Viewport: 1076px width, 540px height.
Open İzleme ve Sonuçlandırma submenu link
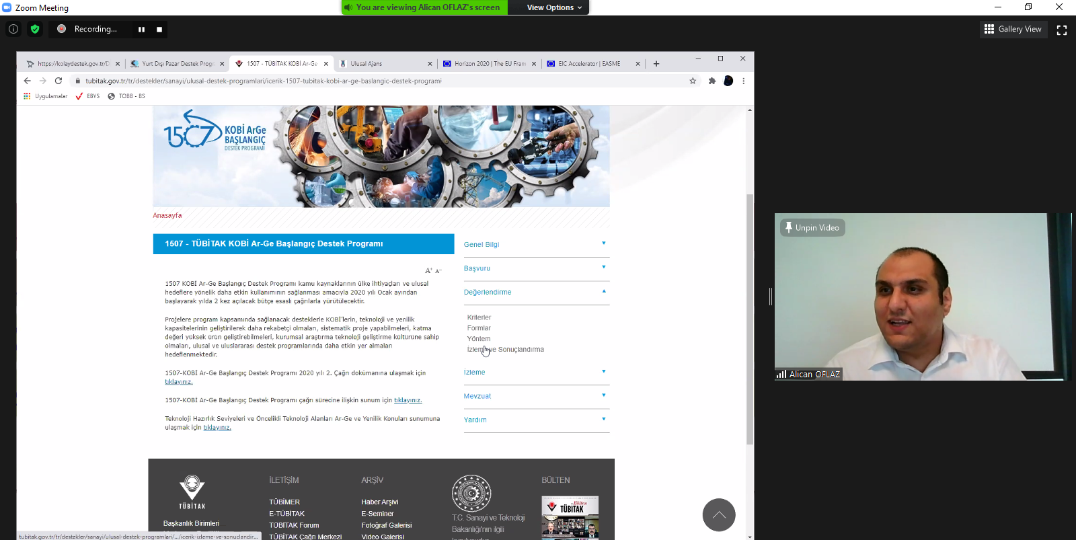click(x=505, y=350)
